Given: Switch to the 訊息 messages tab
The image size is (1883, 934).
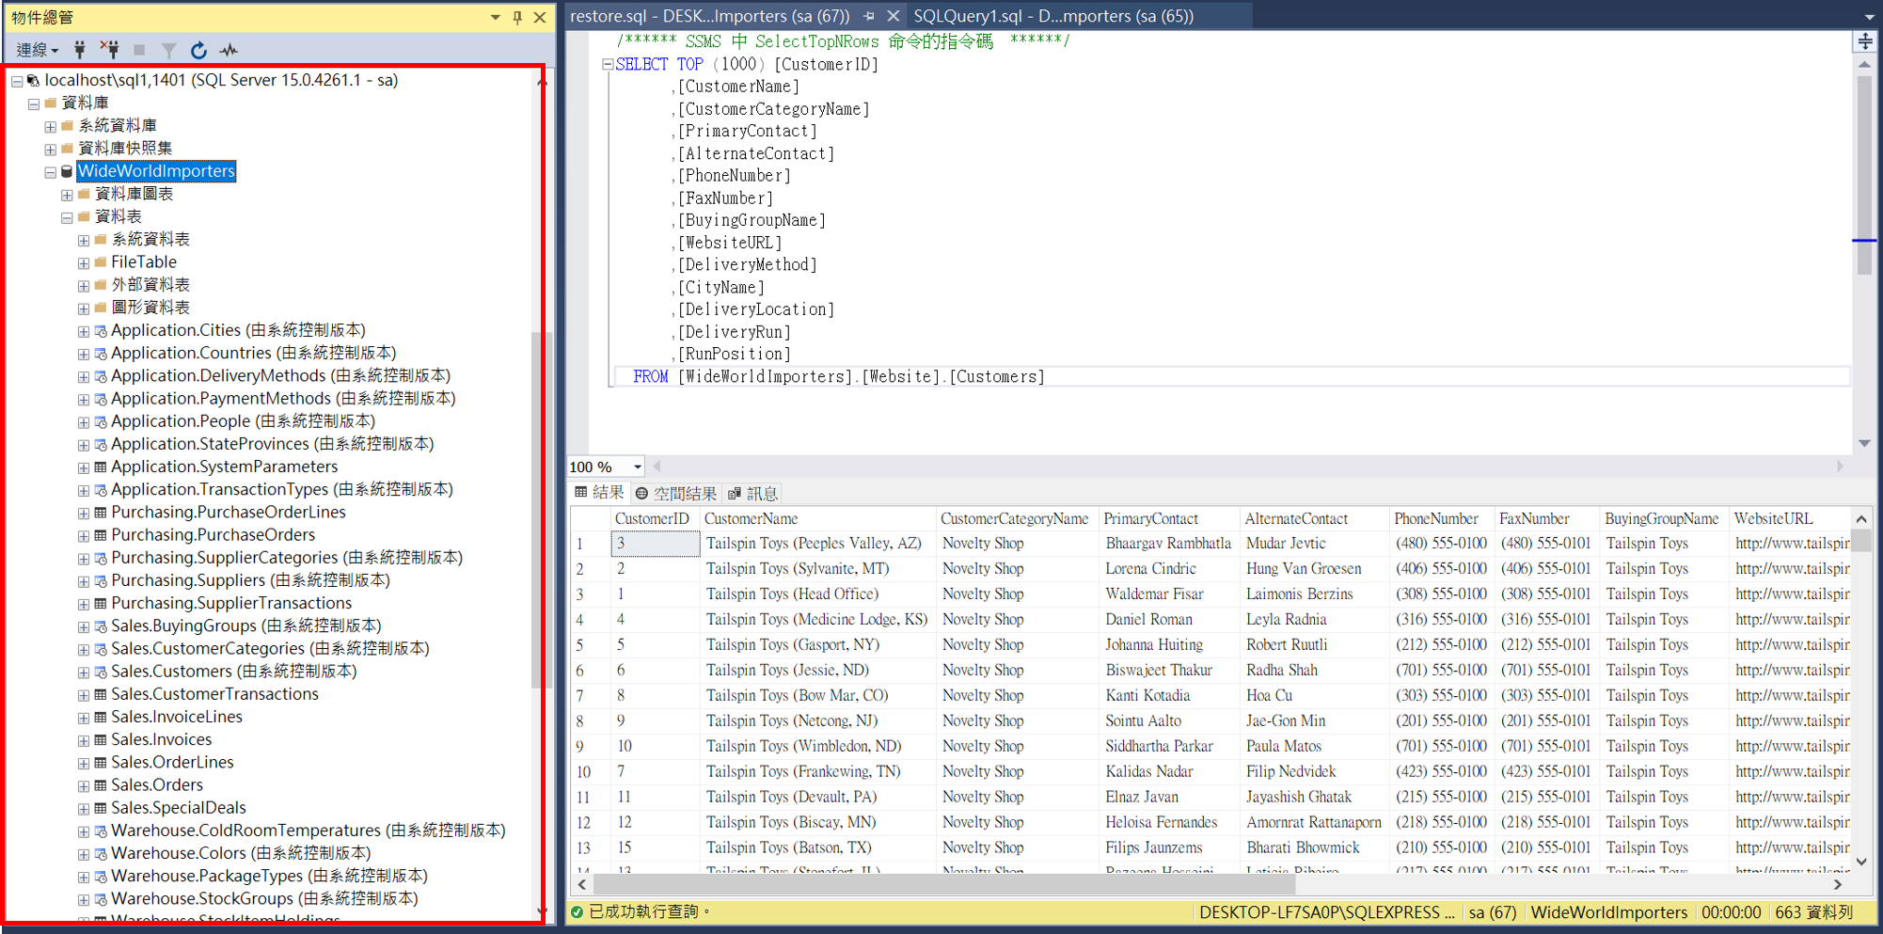Looking at the screenshot, I should [x=752, y=493].
